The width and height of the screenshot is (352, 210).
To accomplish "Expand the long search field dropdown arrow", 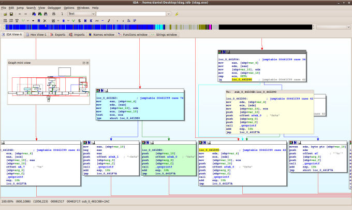I will pos(169,14).
